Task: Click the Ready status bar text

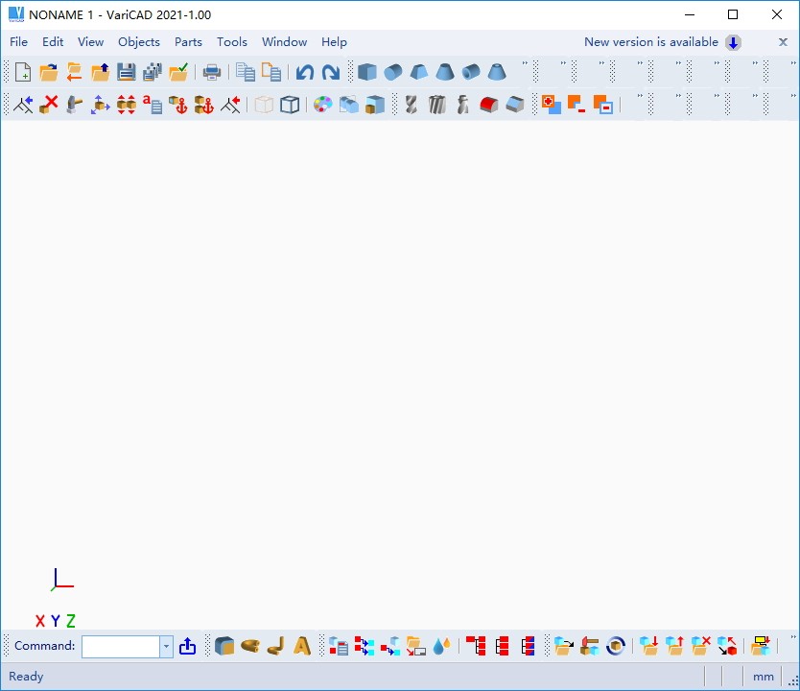Action: click(x=26, y=677)
